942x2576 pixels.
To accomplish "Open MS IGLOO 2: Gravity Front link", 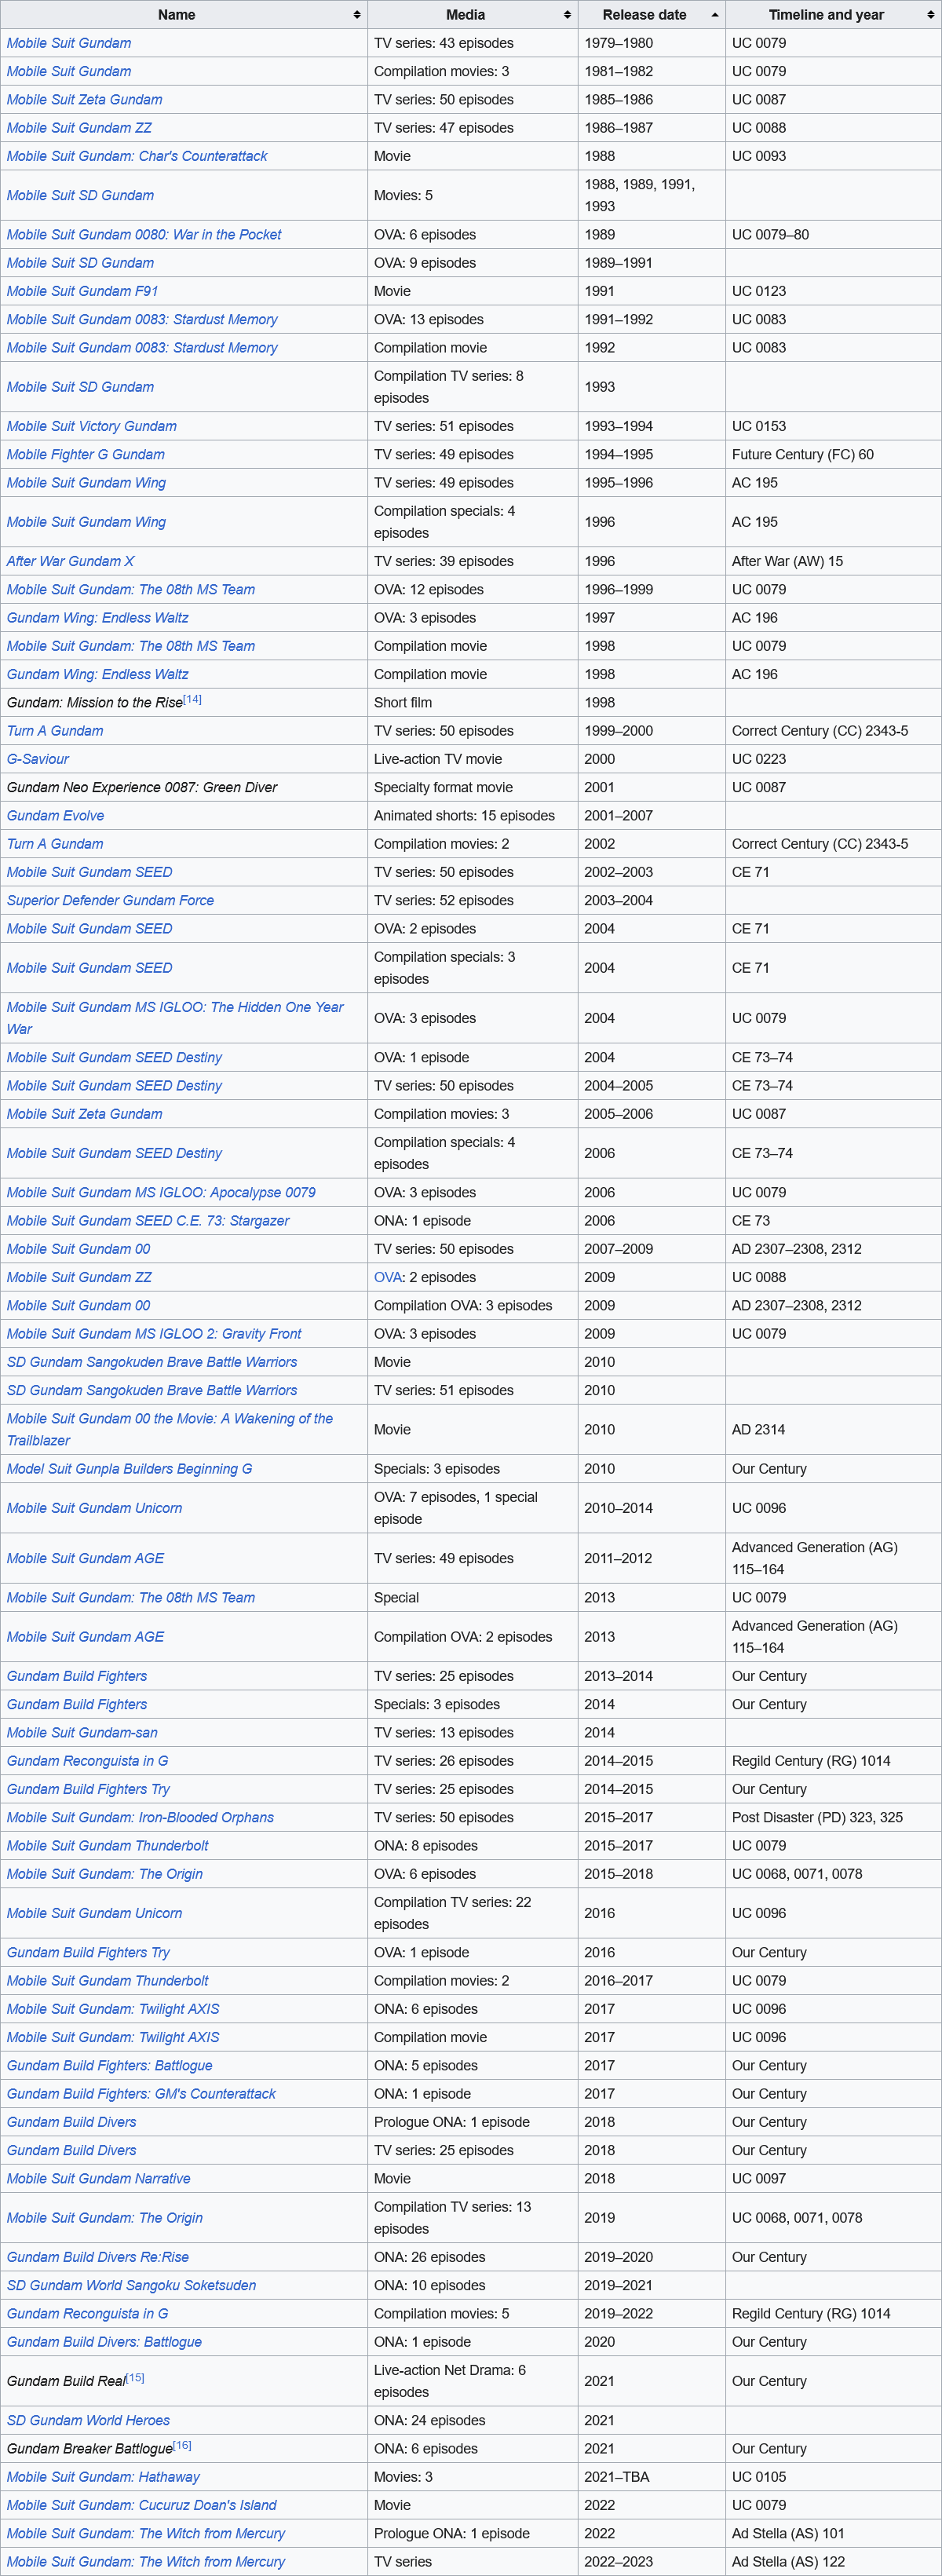I will click(x=154, y=1334).
